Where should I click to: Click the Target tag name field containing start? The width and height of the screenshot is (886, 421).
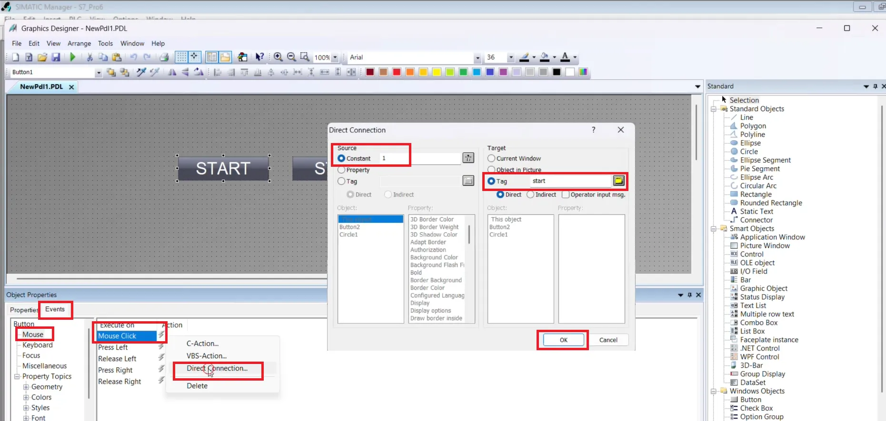tap(570, 181)
